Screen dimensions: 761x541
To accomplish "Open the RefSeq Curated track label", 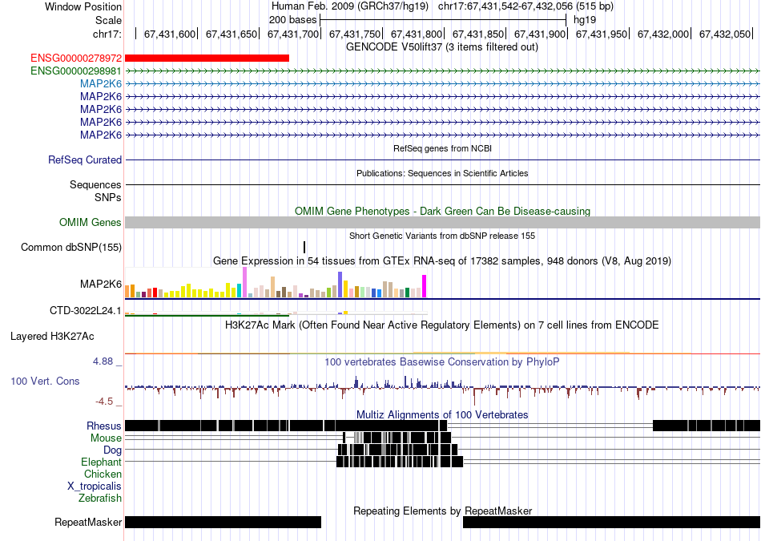I will coord(85,159).
